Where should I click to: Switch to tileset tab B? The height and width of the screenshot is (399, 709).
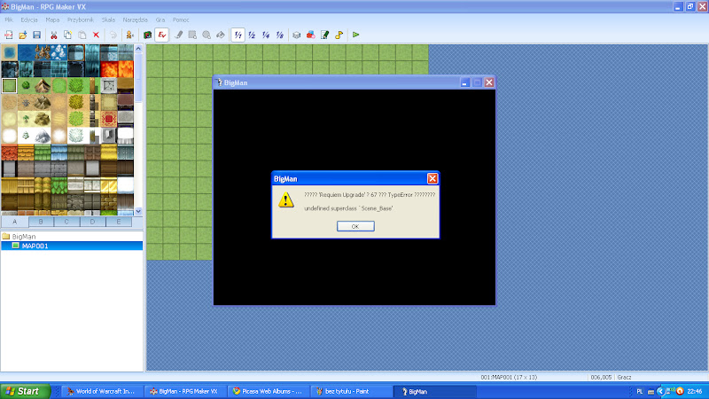click(41, 222)
